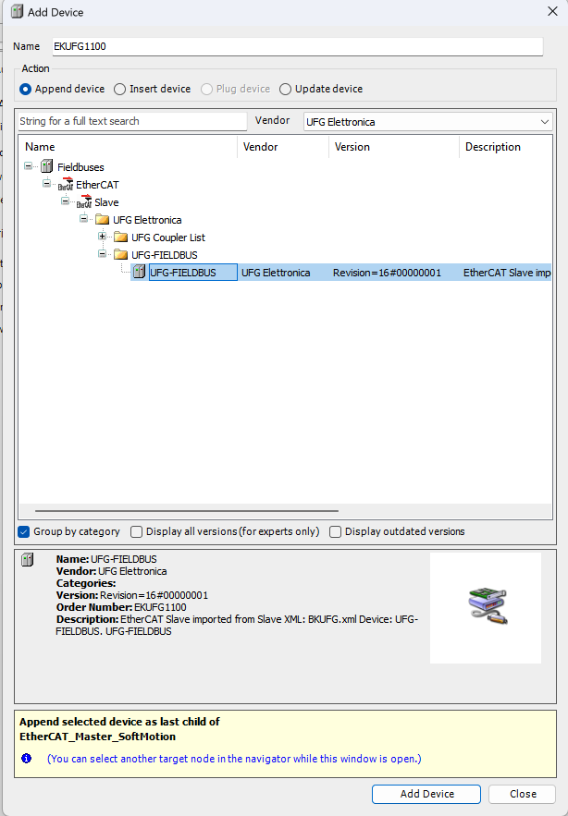Click the Name input field containing EKUFG1100
The width and height of the screenshot is (568, 816).
pyautogui.click(x=298, y=46)
